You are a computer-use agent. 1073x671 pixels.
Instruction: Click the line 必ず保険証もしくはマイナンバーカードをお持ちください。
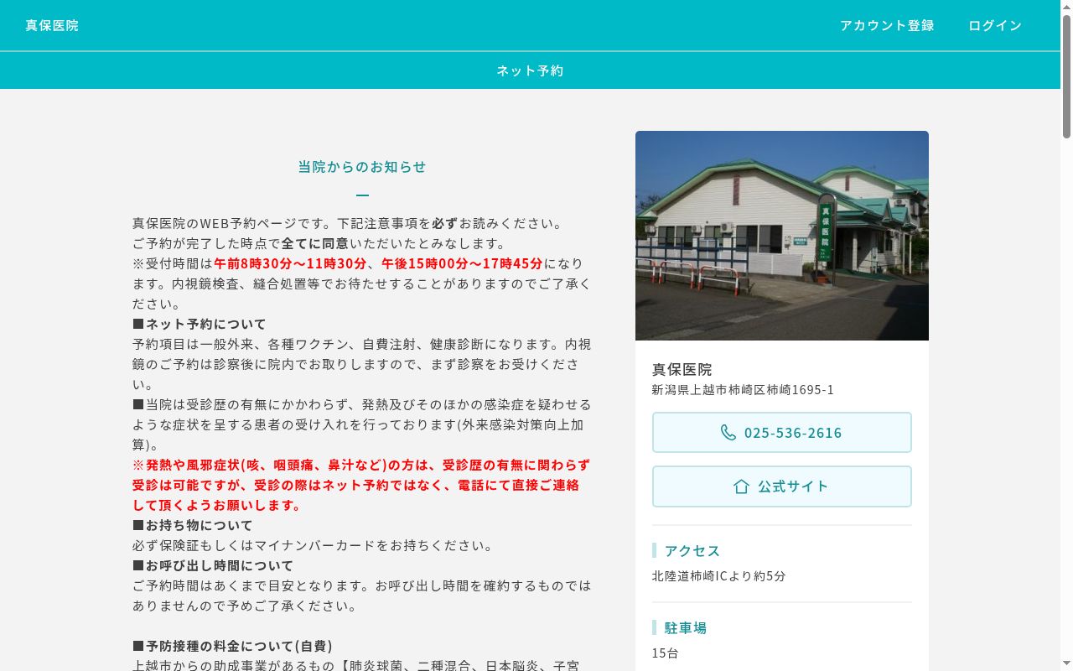(314, 546)
